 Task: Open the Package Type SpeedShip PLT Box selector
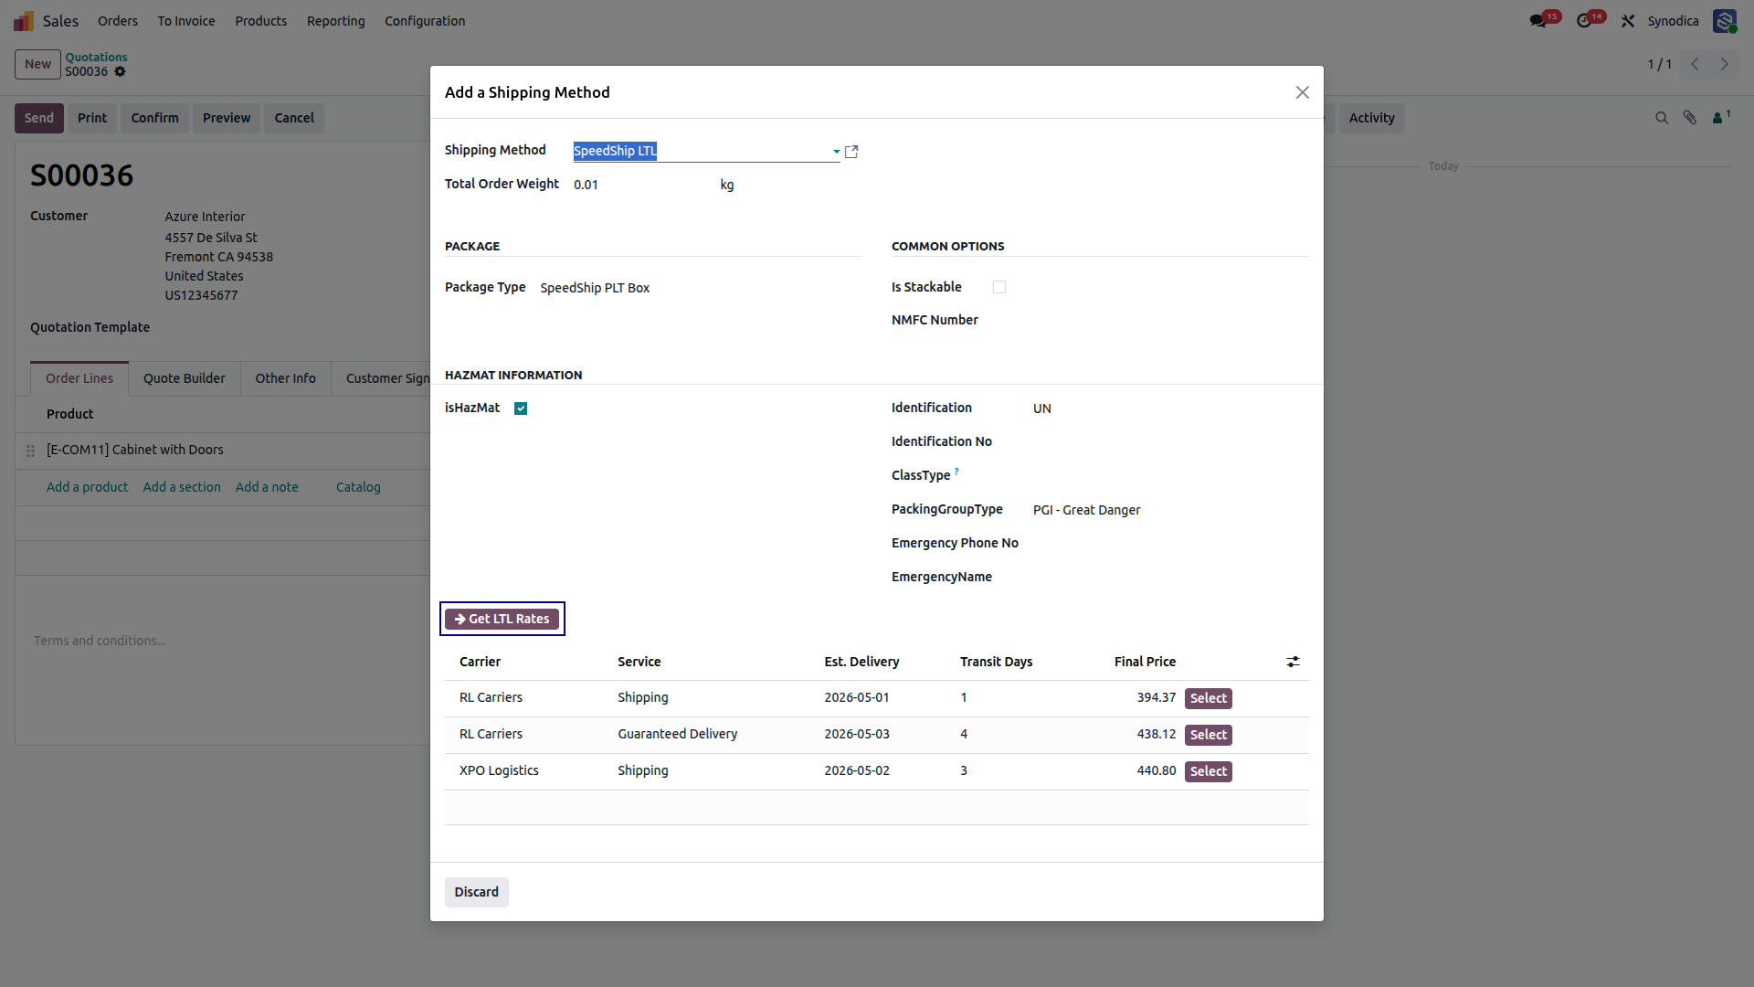tap(700, 288)
